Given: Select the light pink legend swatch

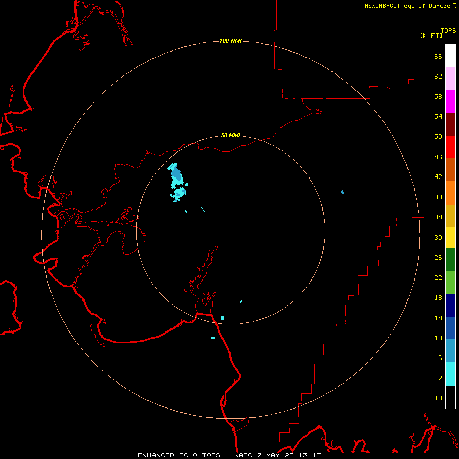Looking at the screenshot, I should tap(450, 79).
